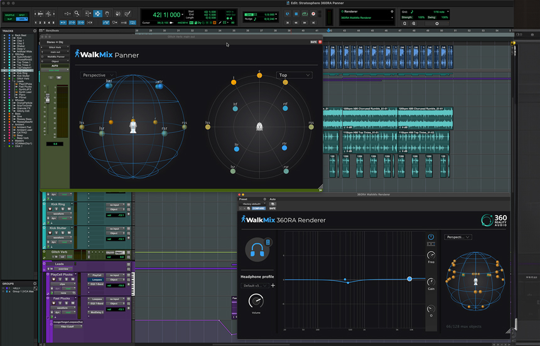The image size is (540, 346).
Task: Select the Trim tool in toolbar
Action: click(88, 14)
